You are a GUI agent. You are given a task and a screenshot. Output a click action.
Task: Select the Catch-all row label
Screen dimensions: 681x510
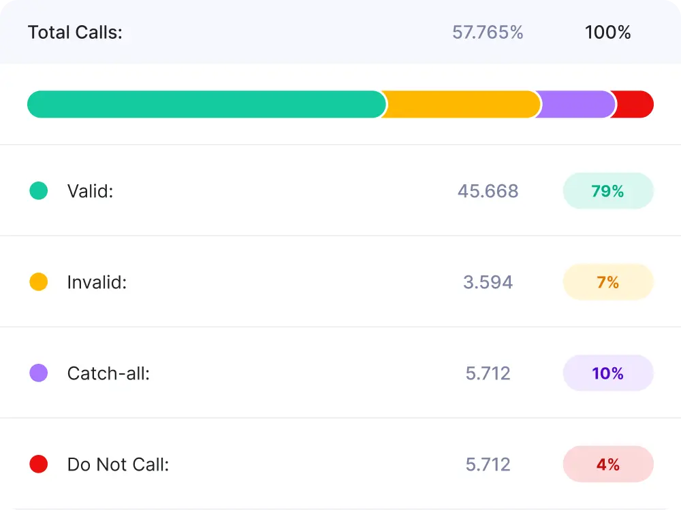(108, 373)
